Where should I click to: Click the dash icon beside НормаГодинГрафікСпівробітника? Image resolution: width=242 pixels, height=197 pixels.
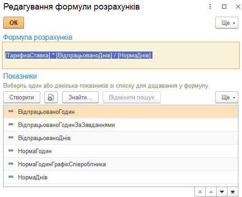click(11, 164)
